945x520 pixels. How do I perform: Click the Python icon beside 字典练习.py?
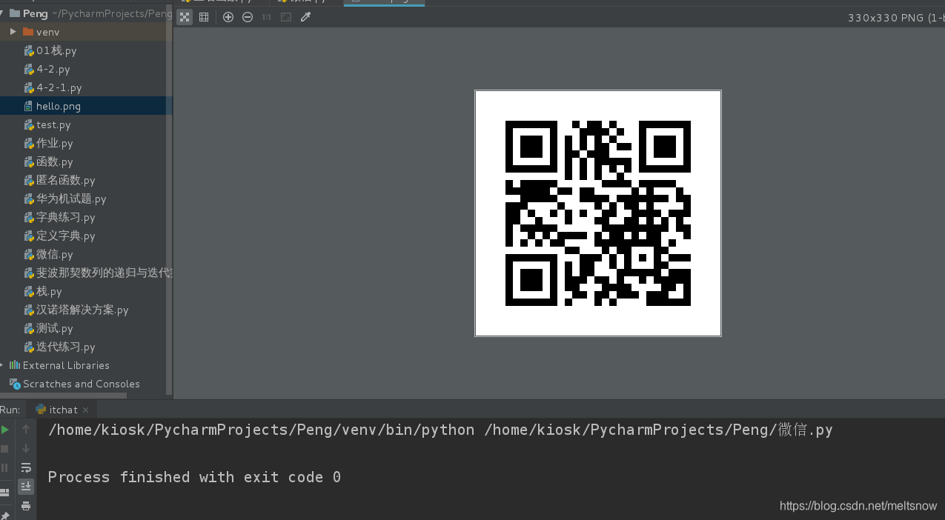29,217
